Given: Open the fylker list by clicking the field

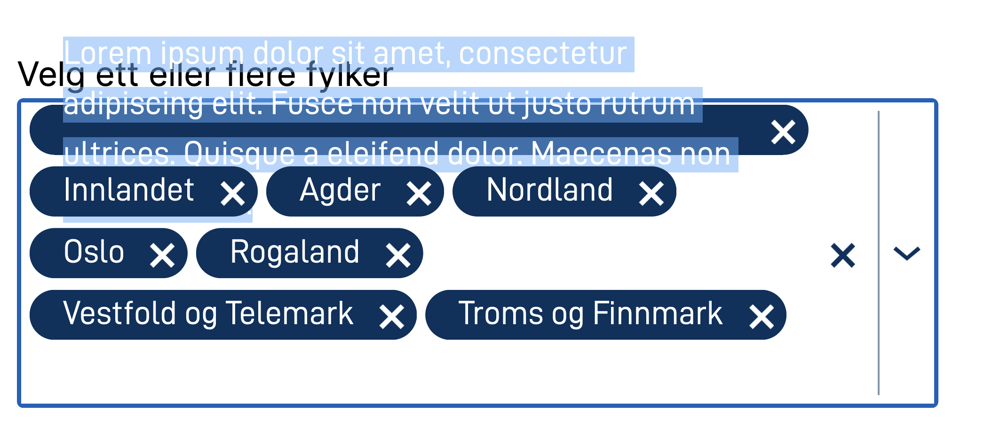Looking at the screenshot, I should click(x=564, y=371).
